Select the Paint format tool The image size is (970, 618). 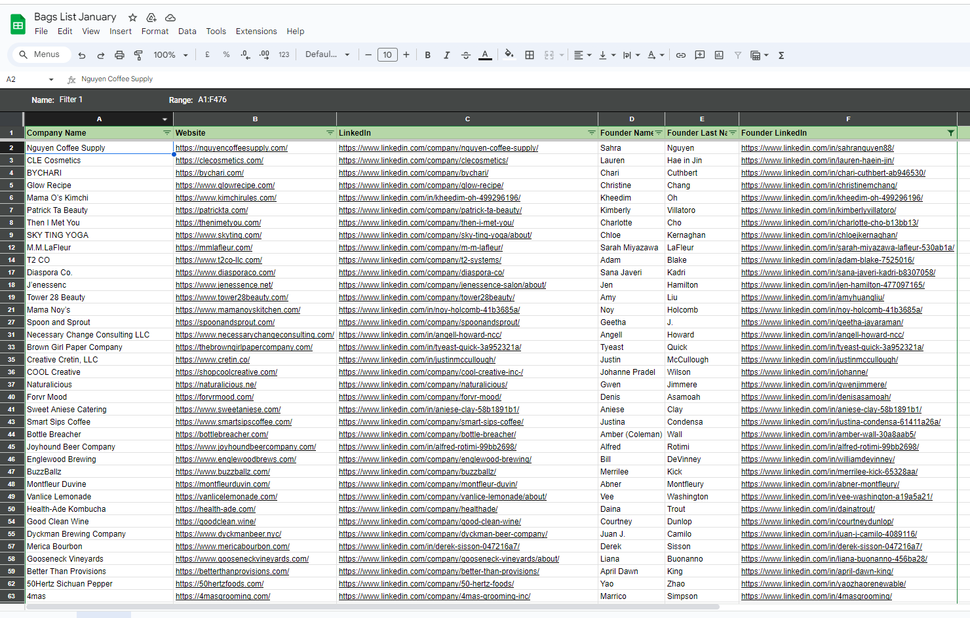pos(138,55)
